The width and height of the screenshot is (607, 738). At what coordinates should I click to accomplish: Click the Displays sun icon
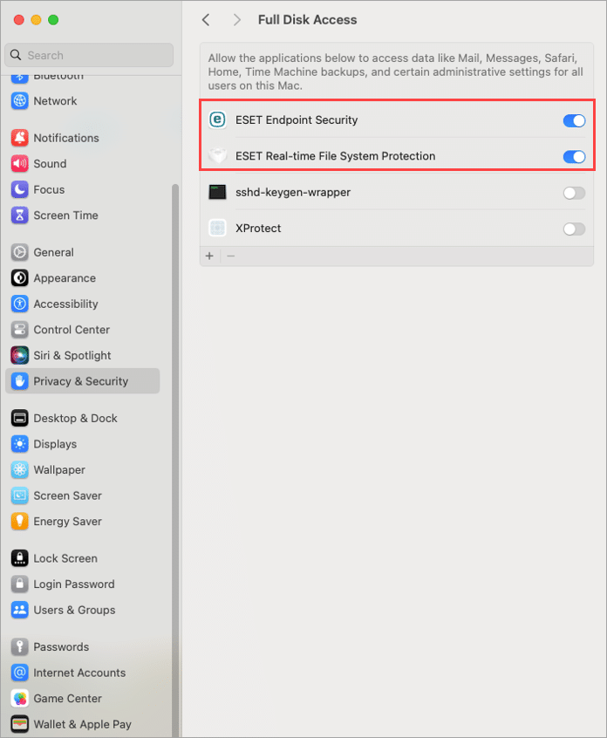coord(20,444)
